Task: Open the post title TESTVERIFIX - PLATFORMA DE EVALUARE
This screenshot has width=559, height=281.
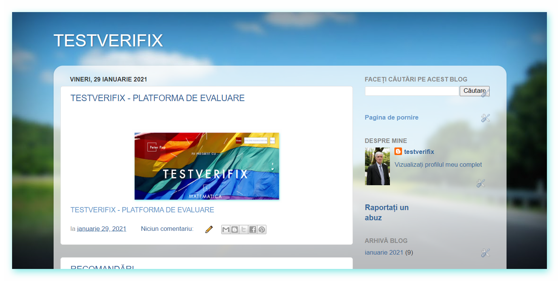Action: click(x=157, y=98)
